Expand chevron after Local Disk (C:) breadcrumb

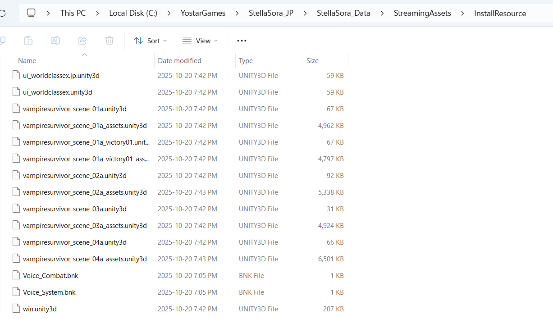[169, 13]
